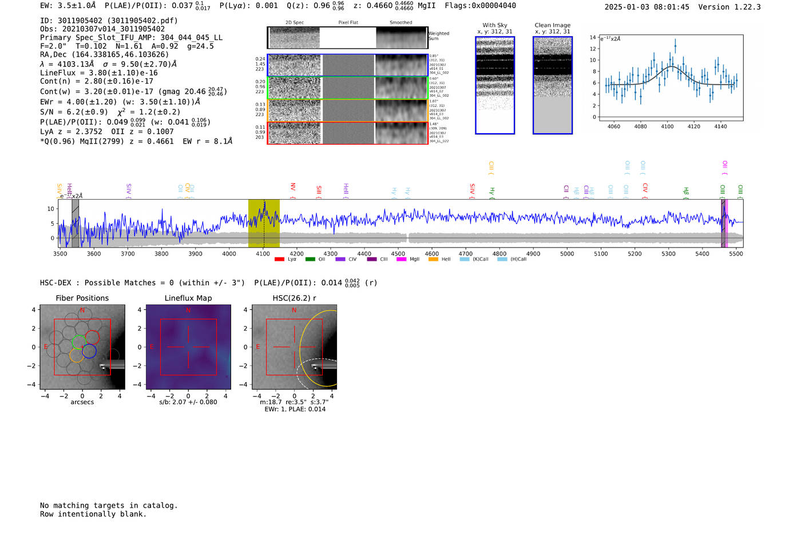Viewport: 801px width, 545px height.
Task: Select the orange-bordered fiber 2D spectrum row
Action: point(348,110)
